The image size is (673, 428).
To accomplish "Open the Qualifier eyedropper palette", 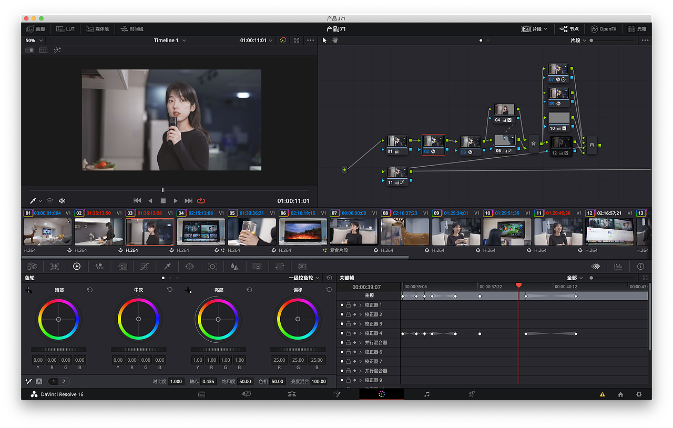I will coord(167,267).
